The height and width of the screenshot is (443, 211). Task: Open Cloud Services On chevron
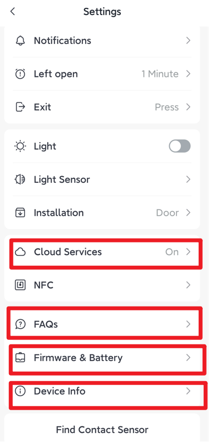coord(188,252)
